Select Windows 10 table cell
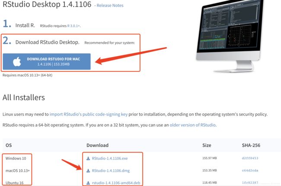 click(x=16, y=158)
